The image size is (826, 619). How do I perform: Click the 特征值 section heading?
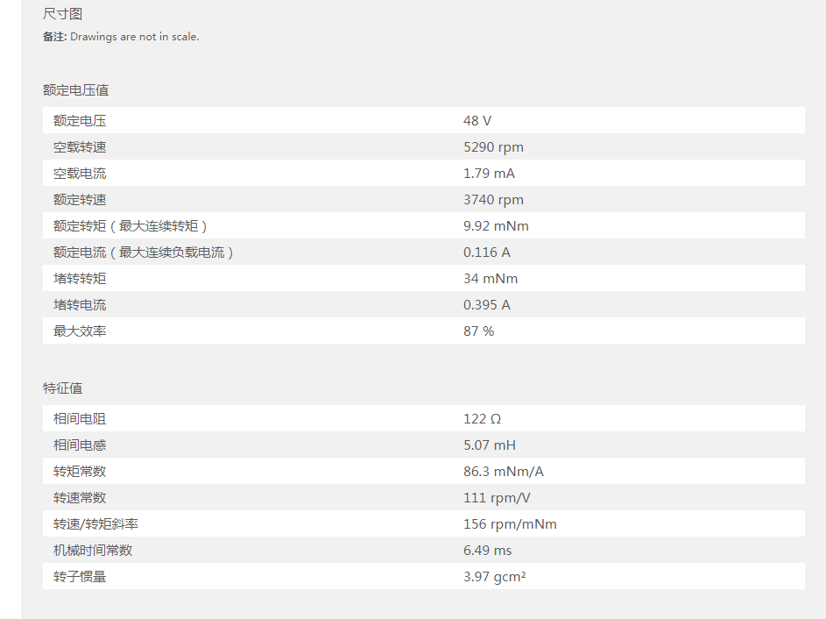[x=62, y=388]
